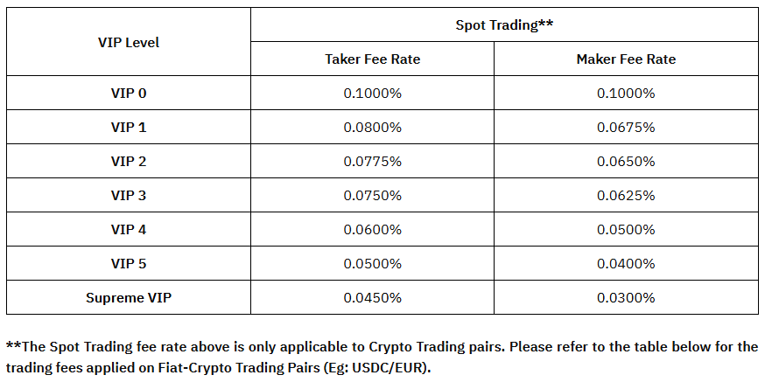Click the footnote about Fiat-Crypto Trading Pairs

[x=382, y=357]
